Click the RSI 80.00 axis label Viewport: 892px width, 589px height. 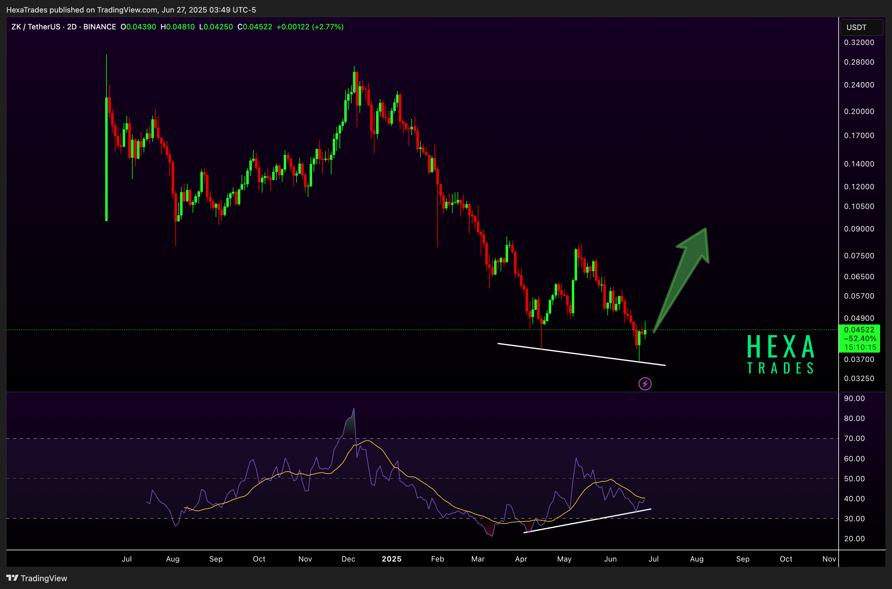(x=854, y=418)
